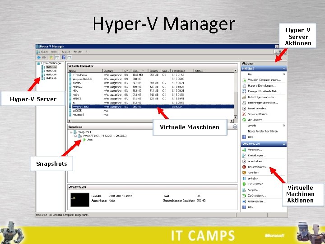Screen dimensions: 325x244
Task: Collapse the HYPERV3 actions section header
Action: click(264, 69)
